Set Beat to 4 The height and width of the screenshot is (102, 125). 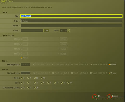[42, 83]
